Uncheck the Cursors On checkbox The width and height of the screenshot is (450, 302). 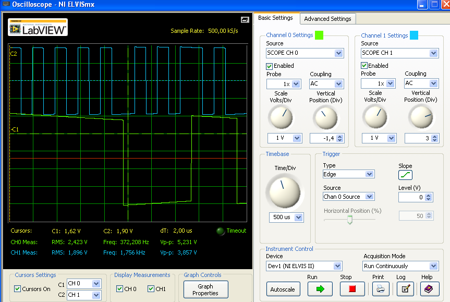[18, 289]
